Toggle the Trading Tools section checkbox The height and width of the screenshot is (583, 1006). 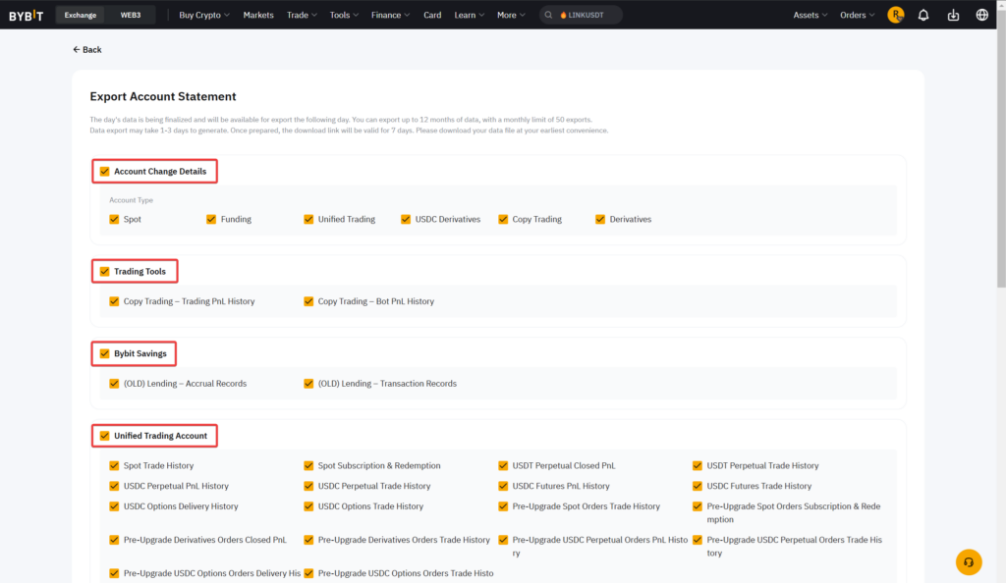(104, 271)
